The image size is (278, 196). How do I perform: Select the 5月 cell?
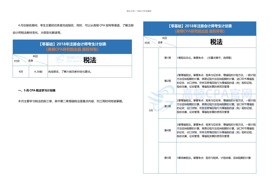(x=151, y=111)
